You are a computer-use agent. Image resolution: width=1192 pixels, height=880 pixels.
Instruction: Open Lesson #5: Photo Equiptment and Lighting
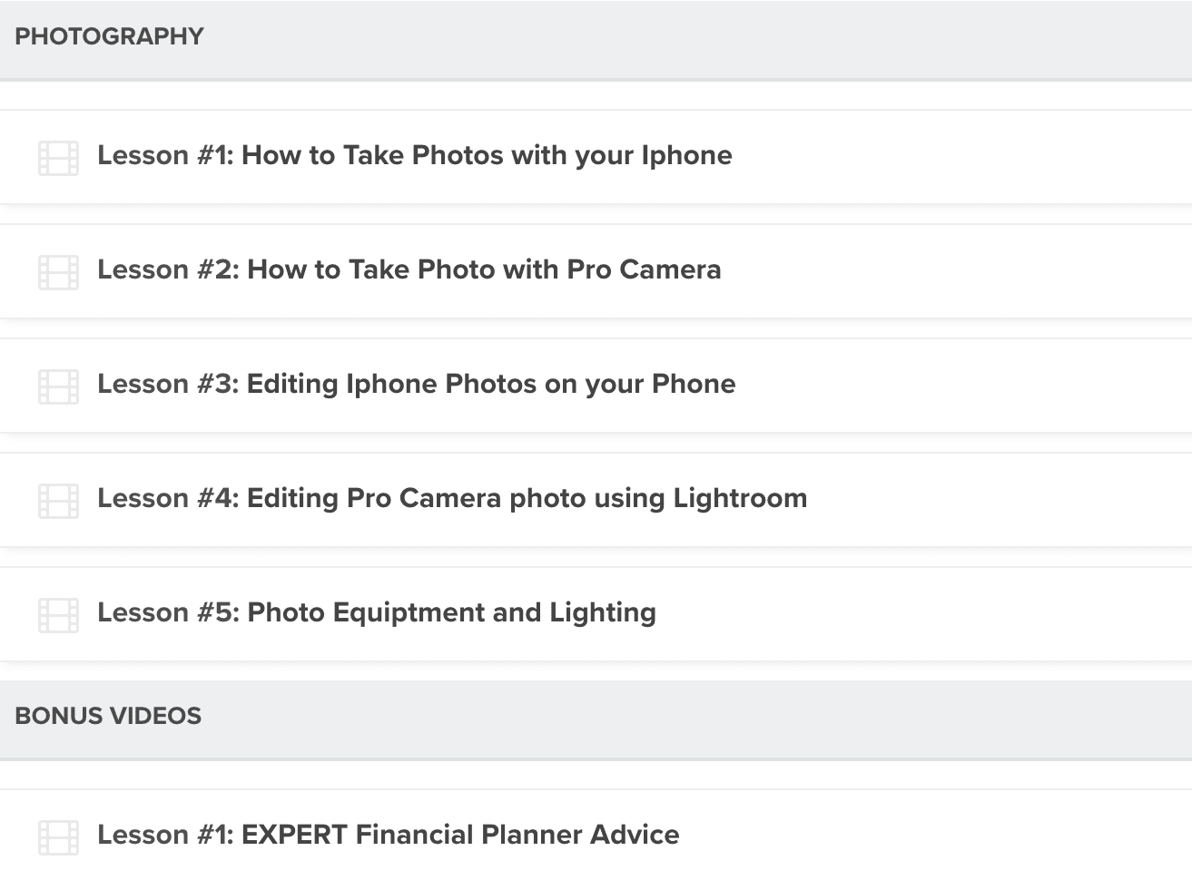click(x=596, y=614)
